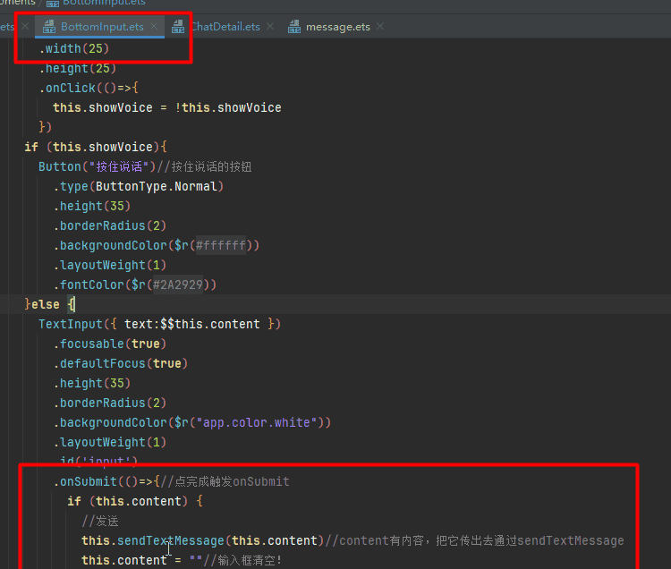
Task: Select the BottomInput.ets tab
Action: click(102, 27)
